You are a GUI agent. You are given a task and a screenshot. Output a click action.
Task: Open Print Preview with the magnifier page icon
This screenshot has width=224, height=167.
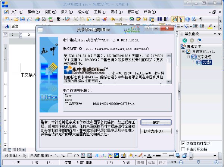pyautogui.click(x=44, y=19)
